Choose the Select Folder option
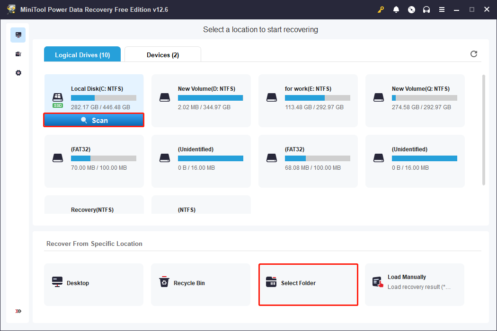Screen dimensions: 497x331 (x=308, y=283)
